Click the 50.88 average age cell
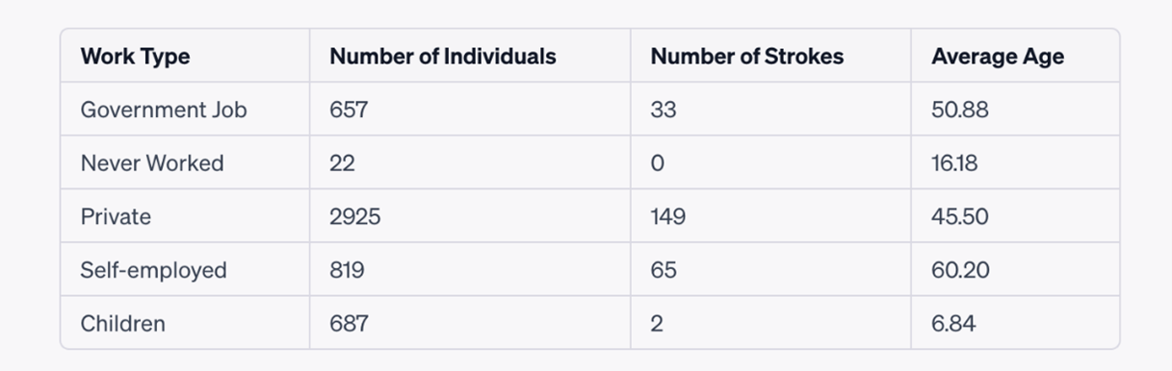The width and height of the screenshot is (1172, 371). 960,110
